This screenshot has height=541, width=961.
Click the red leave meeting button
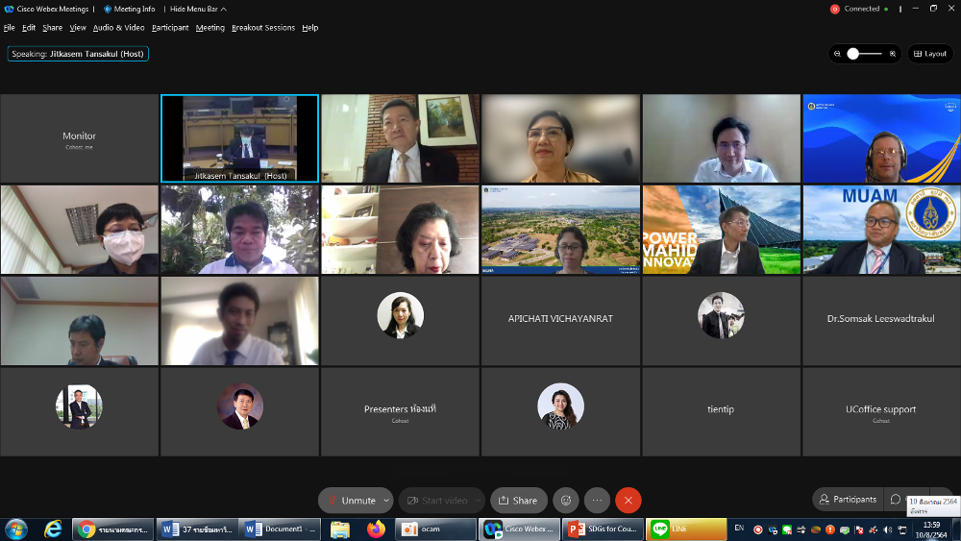pos(628,501)
